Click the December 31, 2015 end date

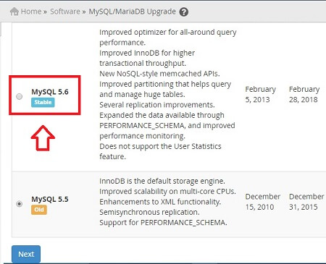pyautogui.click(x=306, y=202)
